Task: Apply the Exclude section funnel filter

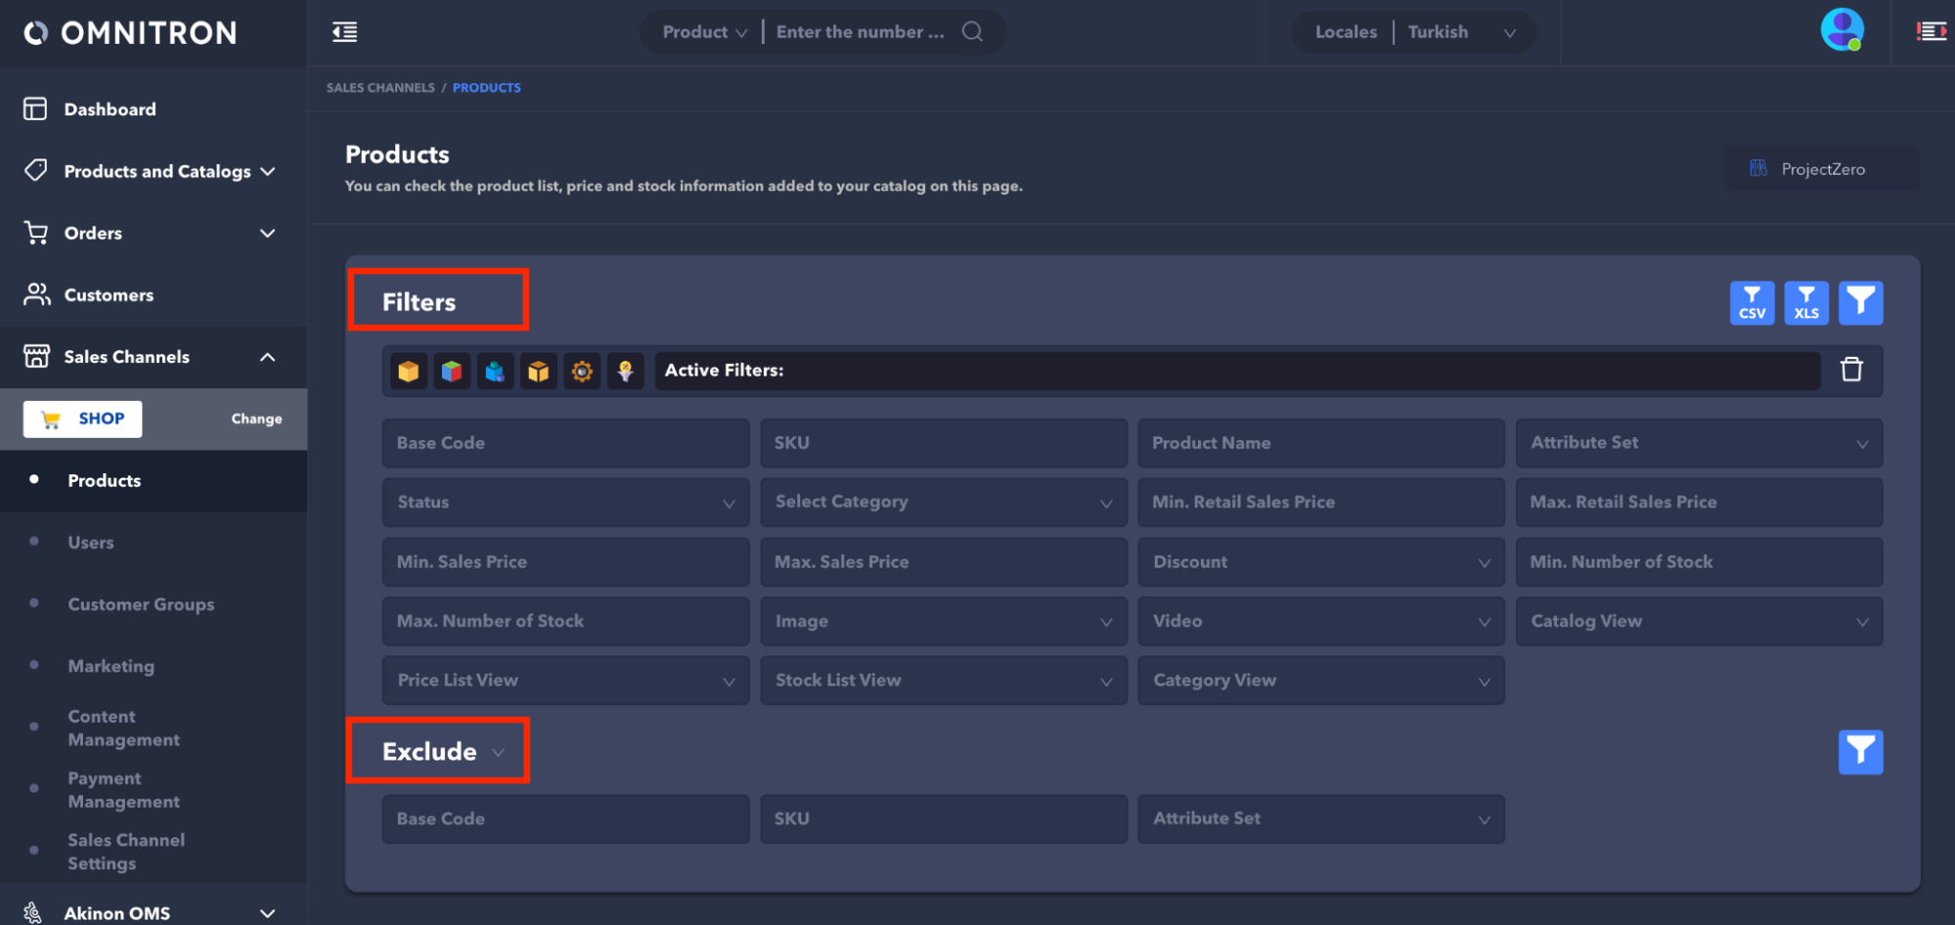Action: pos(1860,752)
